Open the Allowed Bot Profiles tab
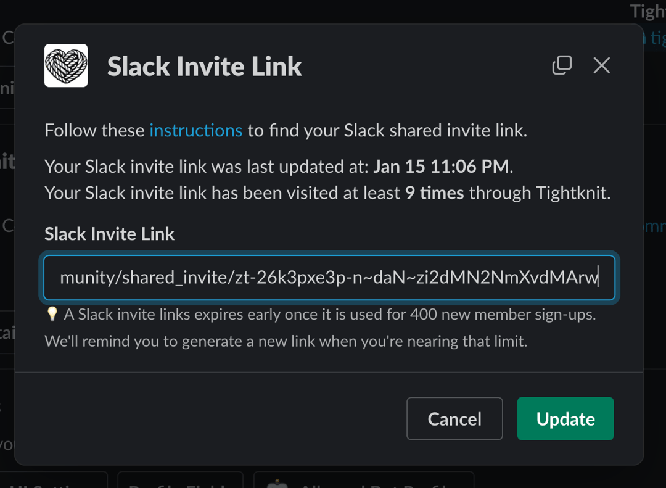 [364, 486]
